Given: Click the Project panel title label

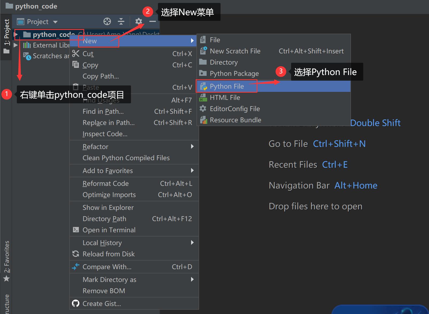Looking at the screenshot, I should pyautogui.click(x=38, y=22).
